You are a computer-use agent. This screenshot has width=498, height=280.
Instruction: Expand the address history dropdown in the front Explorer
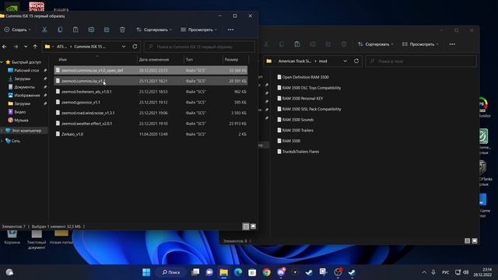click(x=124, y=47)
